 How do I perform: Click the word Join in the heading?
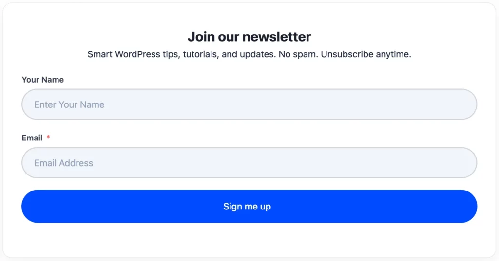pos(198,37)
